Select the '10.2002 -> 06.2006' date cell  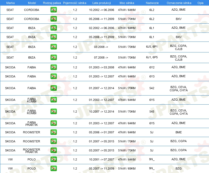tap(102, 10)
